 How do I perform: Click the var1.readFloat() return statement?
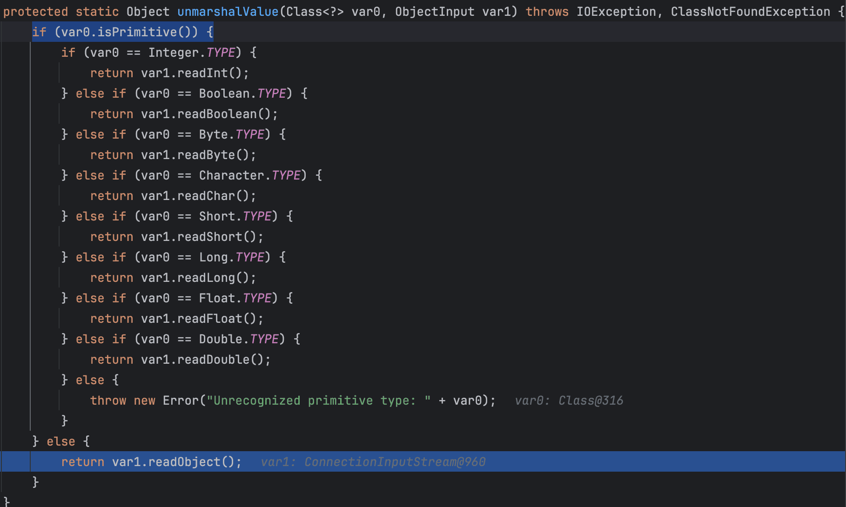click(x=177, y=319)
